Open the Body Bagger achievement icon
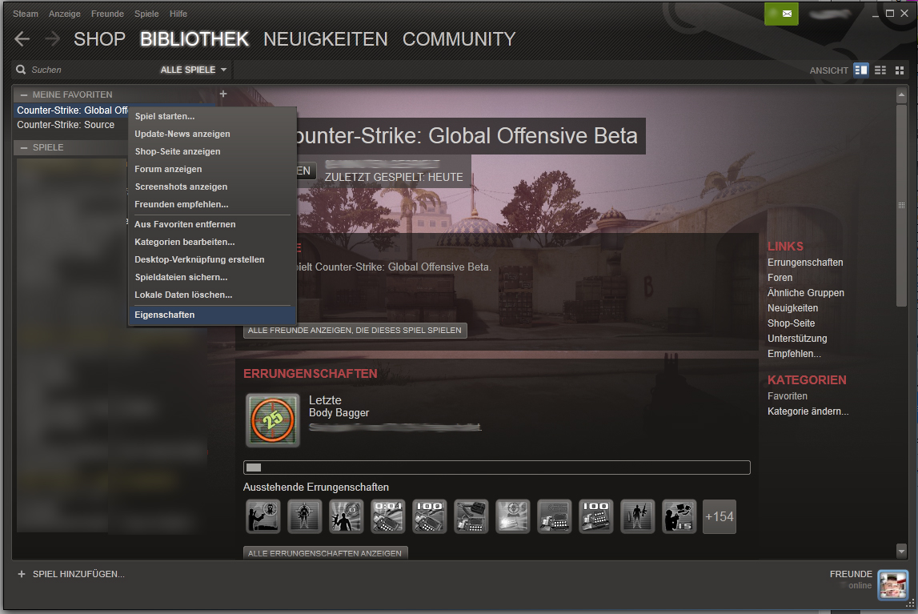Image resolution: width=918 pixels, height=614 pixels. [x=273, y=419]
